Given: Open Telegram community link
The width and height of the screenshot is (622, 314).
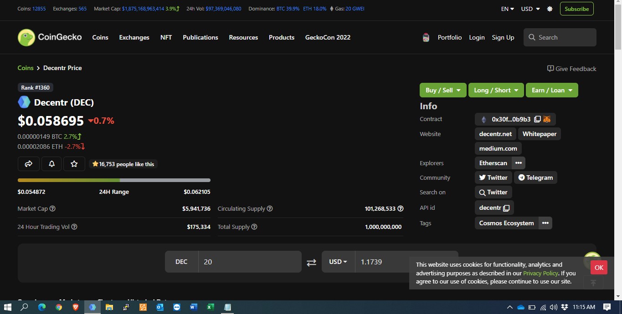Looking at the screenshot, I should tap(535, 177).
